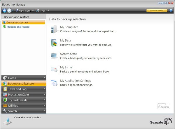The height and width of the screenshot is (129, 175).
Task: Click the Create backup task up-arrow icon
Action: coord(4,22)
